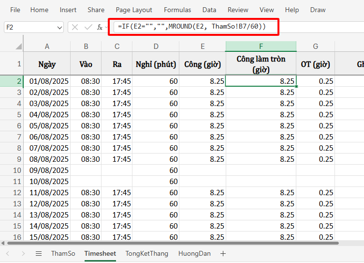364x263 pixels.
Task: Click the confirm entry checkmark icon
Action: 87,27
